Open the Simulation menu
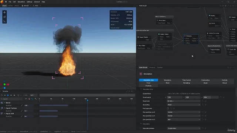 point(21,2)
